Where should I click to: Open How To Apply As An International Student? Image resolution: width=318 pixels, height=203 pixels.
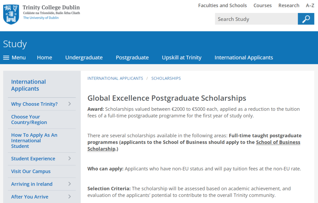(x=34, y=141)
